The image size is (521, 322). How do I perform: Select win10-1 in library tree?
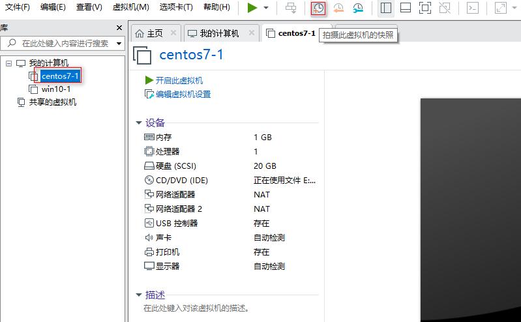click(x=56, y=89)
